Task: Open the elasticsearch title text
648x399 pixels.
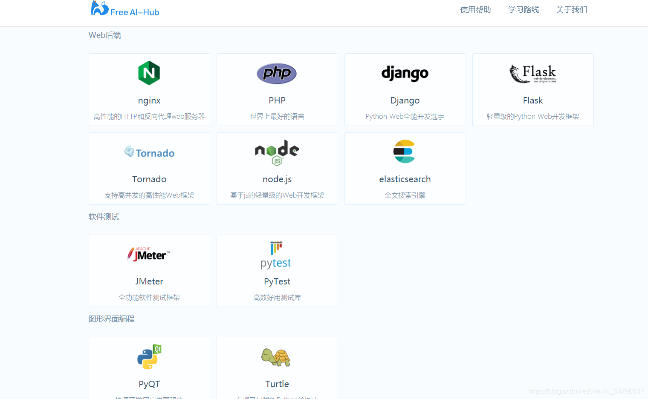Action: tap(405, 179)
